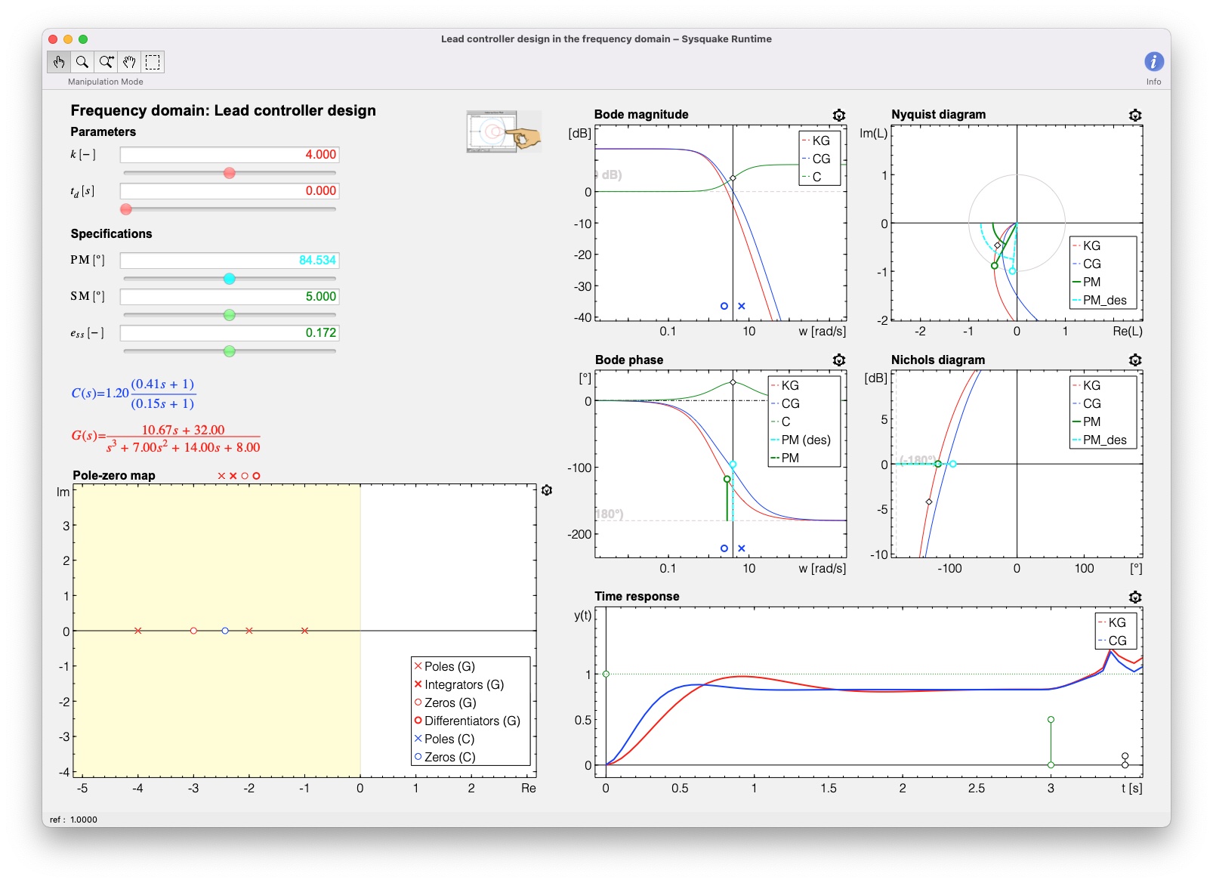
Task: Select the zoom magnifier tool
Action: (82, 62)
